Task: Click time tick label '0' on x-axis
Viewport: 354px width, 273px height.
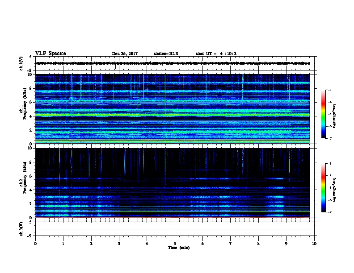Action: [35, 244]
